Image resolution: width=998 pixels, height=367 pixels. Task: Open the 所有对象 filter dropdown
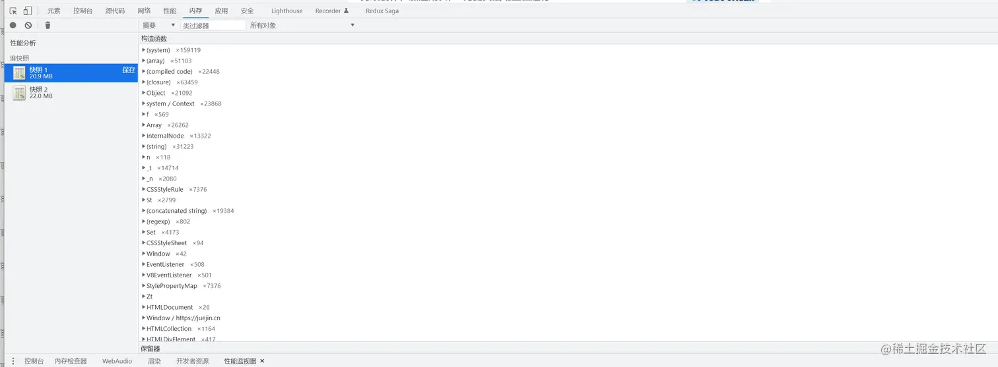click(x=302, y=25)
